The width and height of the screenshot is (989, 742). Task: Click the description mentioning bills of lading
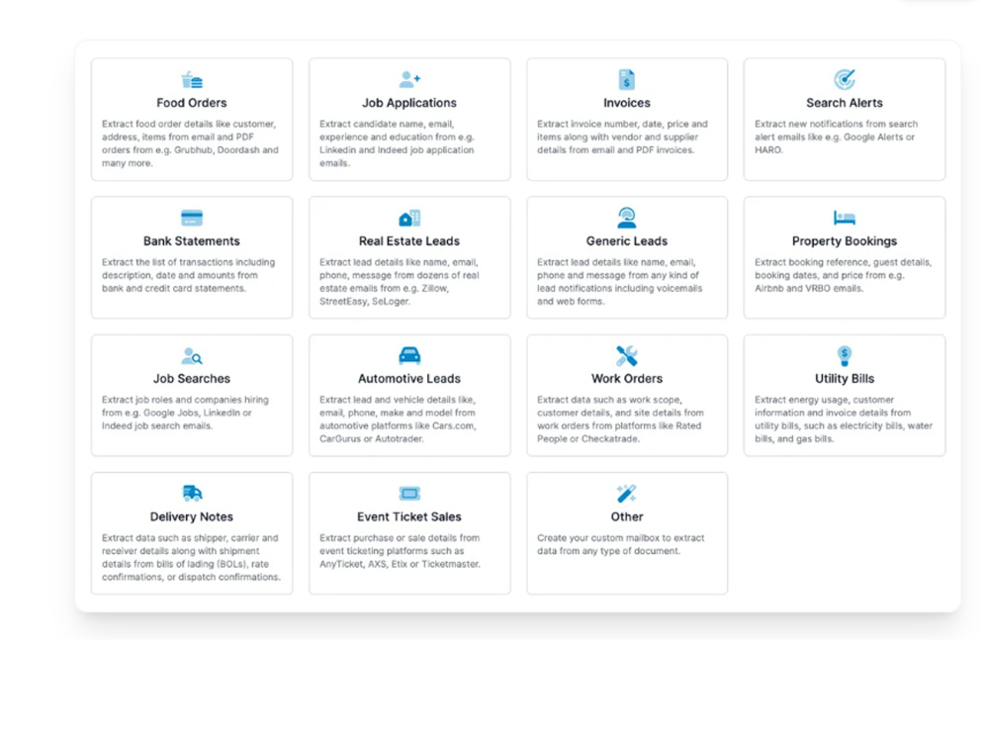(191, 557)
